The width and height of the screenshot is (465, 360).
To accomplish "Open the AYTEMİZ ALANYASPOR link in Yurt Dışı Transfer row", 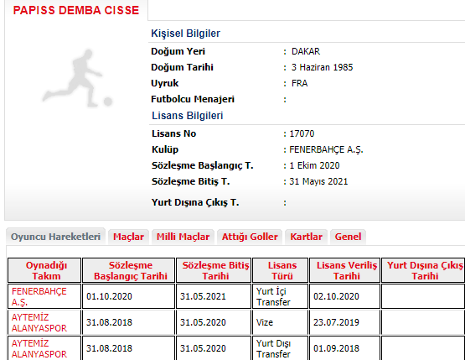I will [39, 348].
